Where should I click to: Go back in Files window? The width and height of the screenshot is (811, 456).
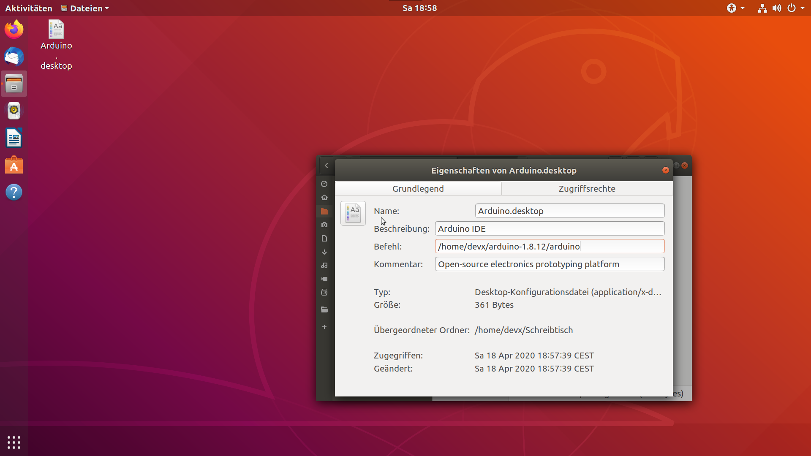326,166
